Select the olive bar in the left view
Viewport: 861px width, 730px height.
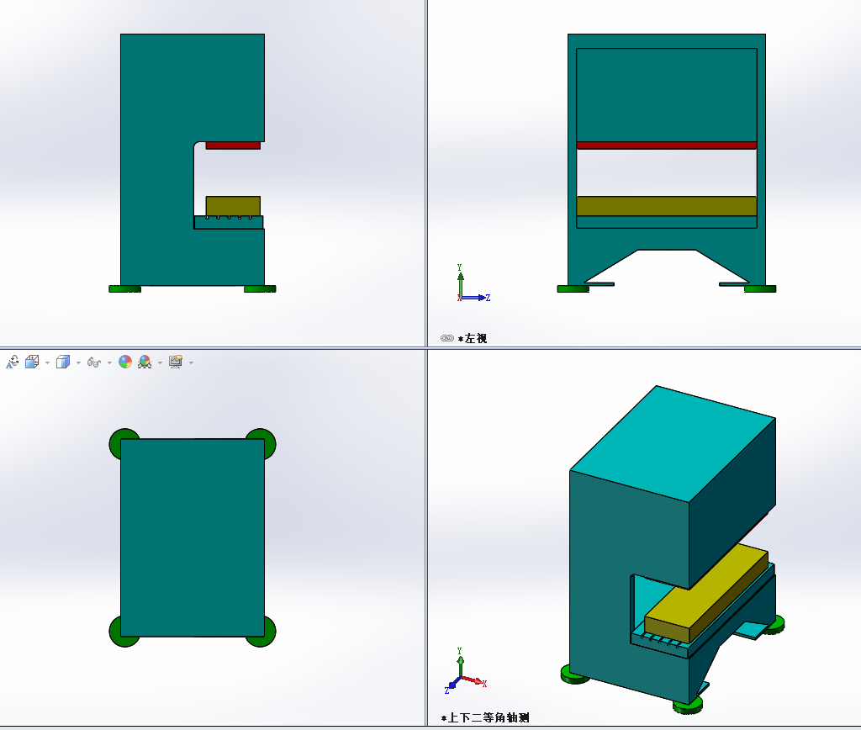[667, 206]
